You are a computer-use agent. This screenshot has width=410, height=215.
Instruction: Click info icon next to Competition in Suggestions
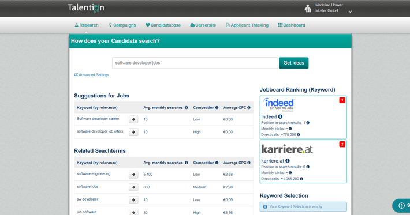click(217, 107)
